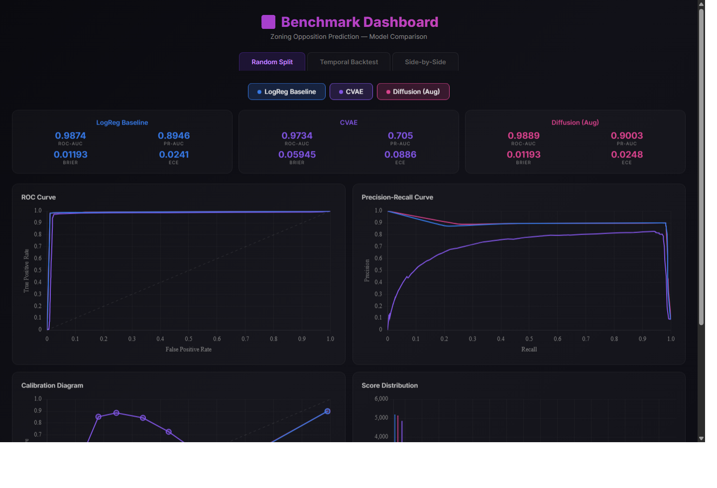Click the Calibration Diagram heading
717x488 pixels.
click(52, 385)
